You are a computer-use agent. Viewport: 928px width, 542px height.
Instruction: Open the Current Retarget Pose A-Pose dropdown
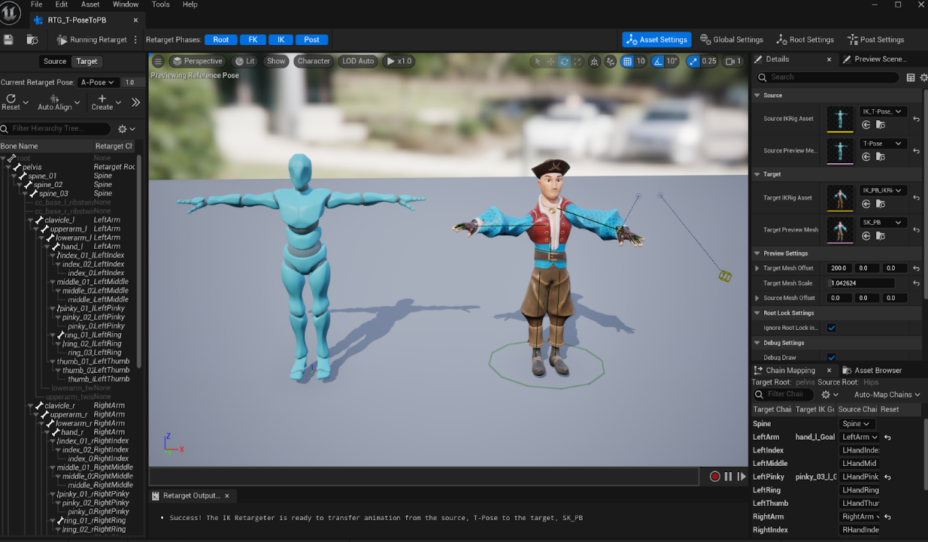pyautogui.click(x=98, y=83)
